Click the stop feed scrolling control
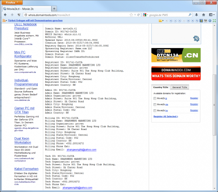The width and height of the screenshot is (218, 192). point(175,21)
